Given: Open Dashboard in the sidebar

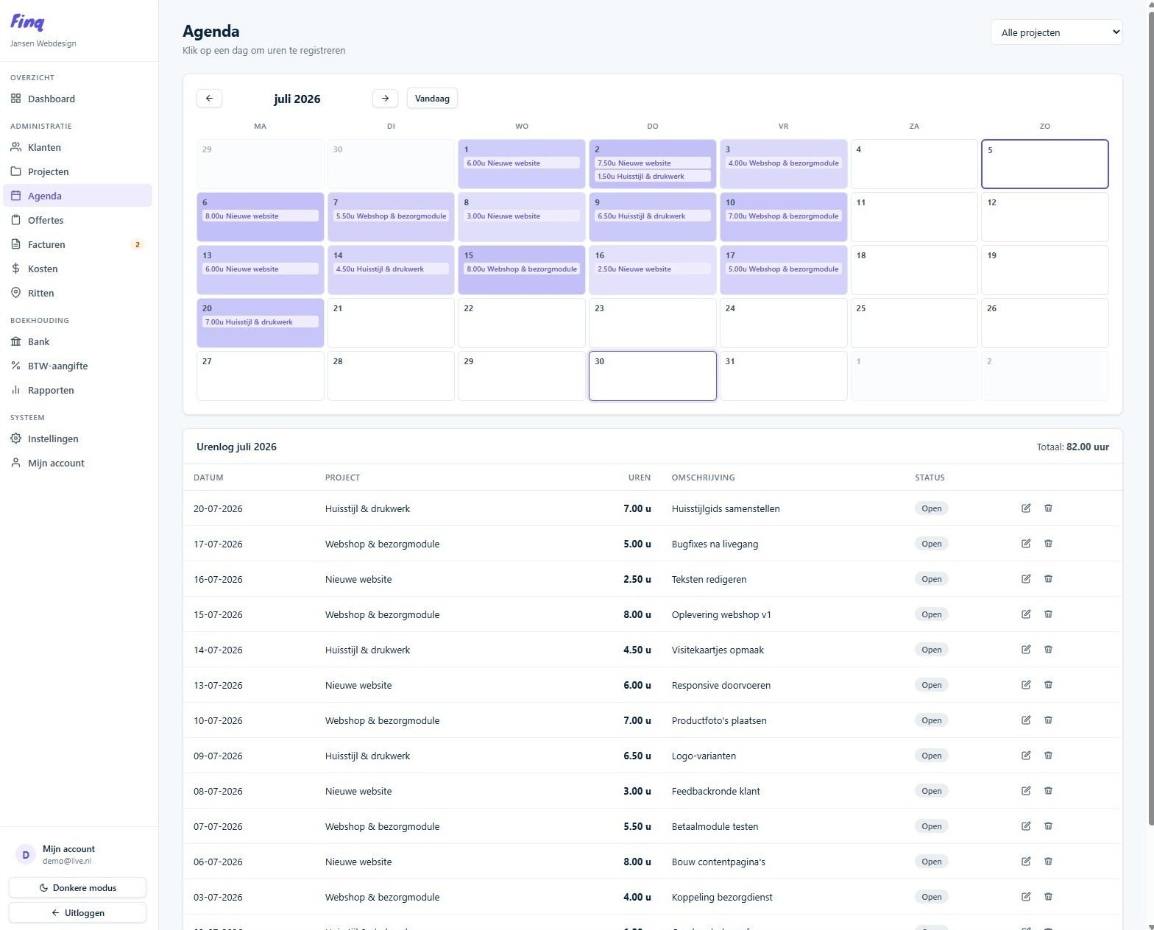Looking at the screenshot, I should click(77, 99).
